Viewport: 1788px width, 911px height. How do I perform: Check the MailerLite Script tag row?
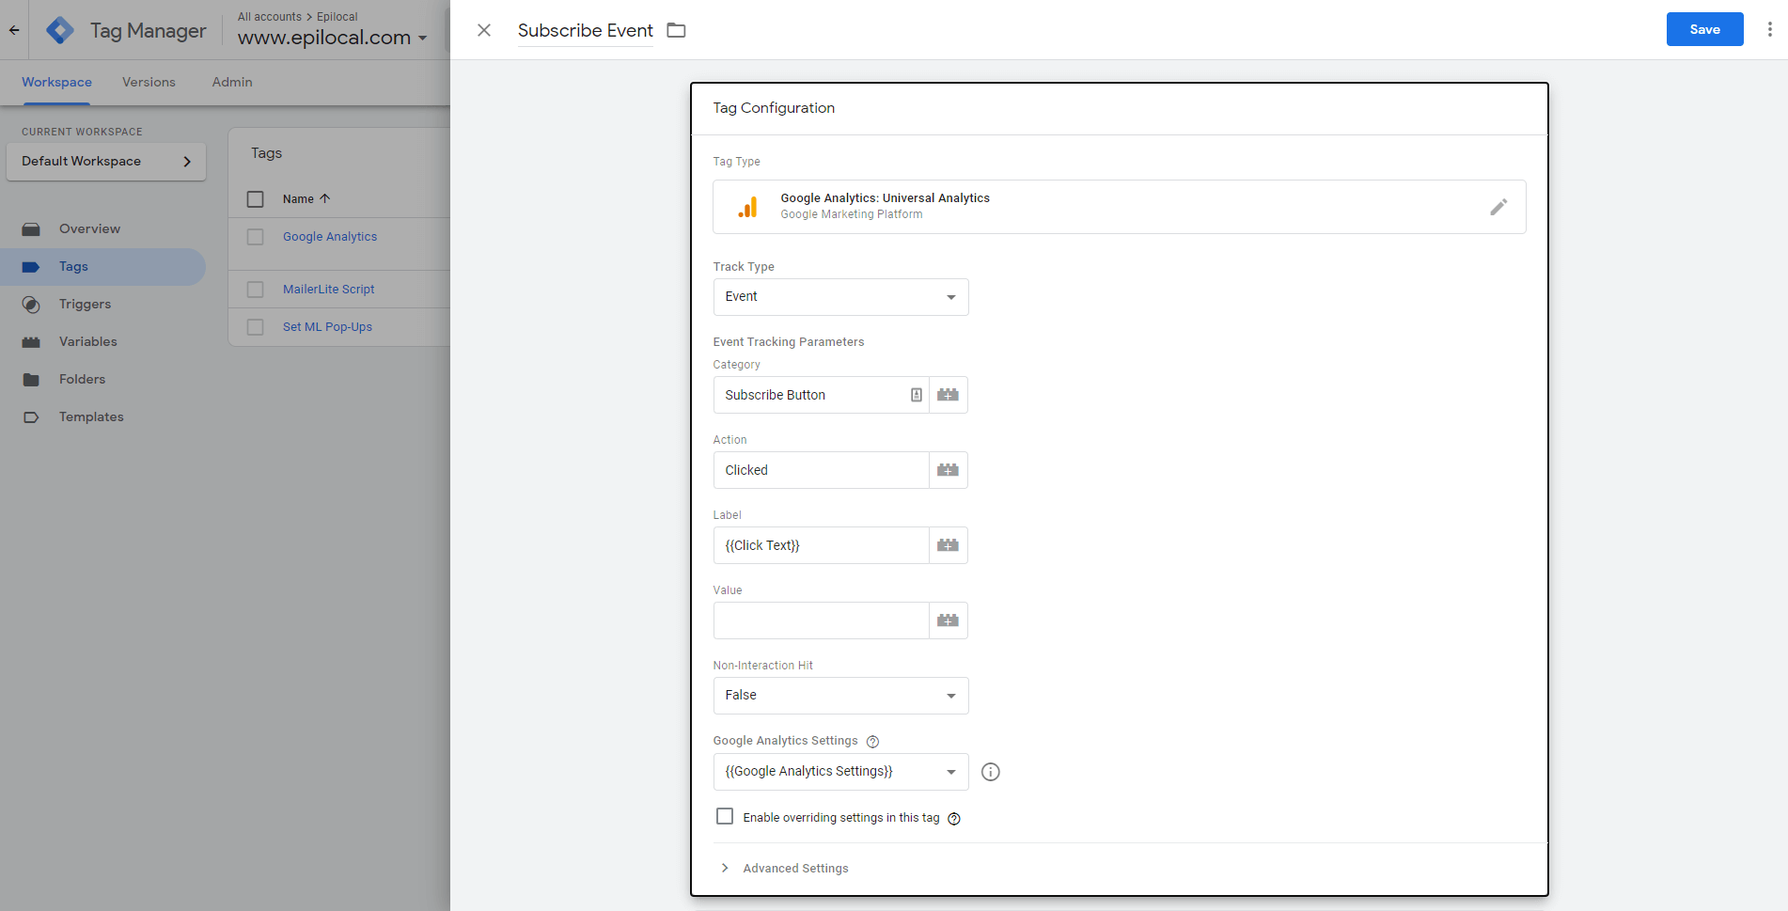pyautogui.click(x=255, y=290)
